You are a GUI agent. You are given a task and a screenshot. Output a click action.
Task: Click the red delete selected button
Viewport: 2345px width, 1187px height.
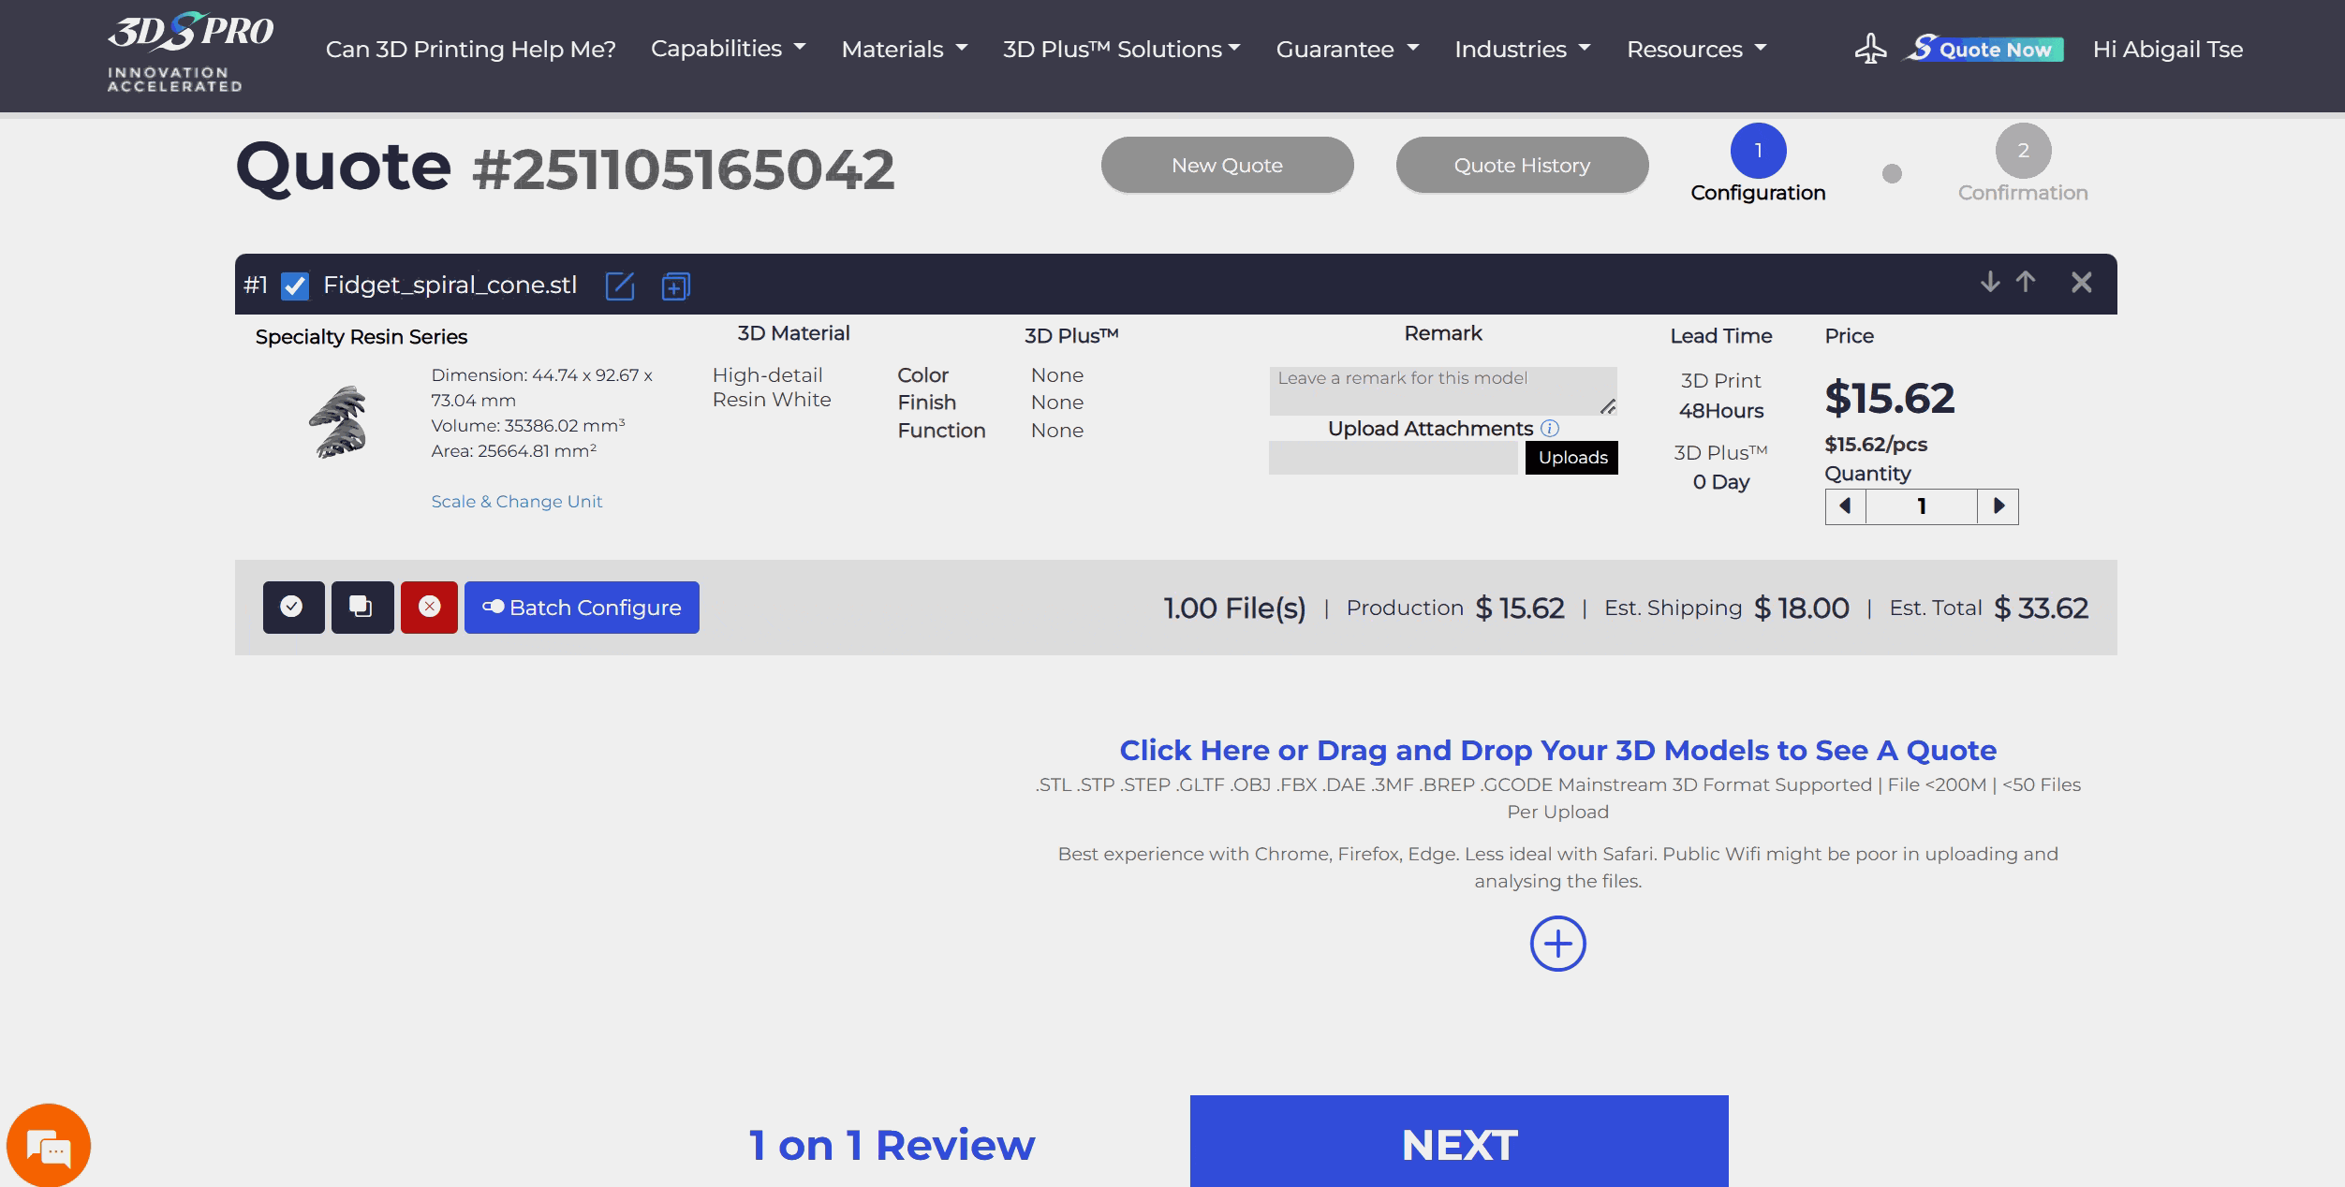point(429,608)
